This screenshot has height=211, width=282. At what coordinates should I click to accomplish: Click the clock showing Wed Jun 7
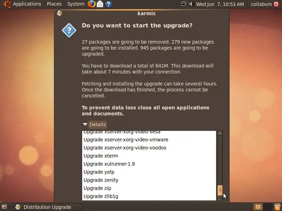[220, 4]
